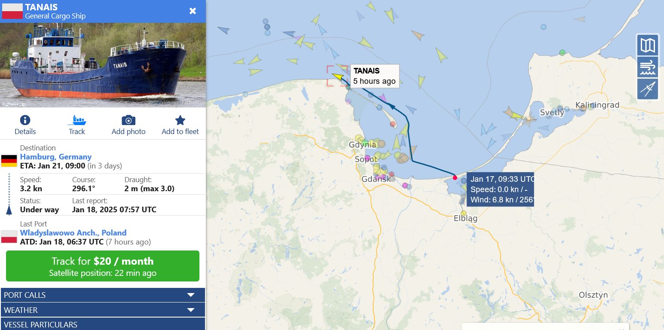Click the Add photo camera icon
The height and width of the screenshot is (330, 664).
(129, 120)
